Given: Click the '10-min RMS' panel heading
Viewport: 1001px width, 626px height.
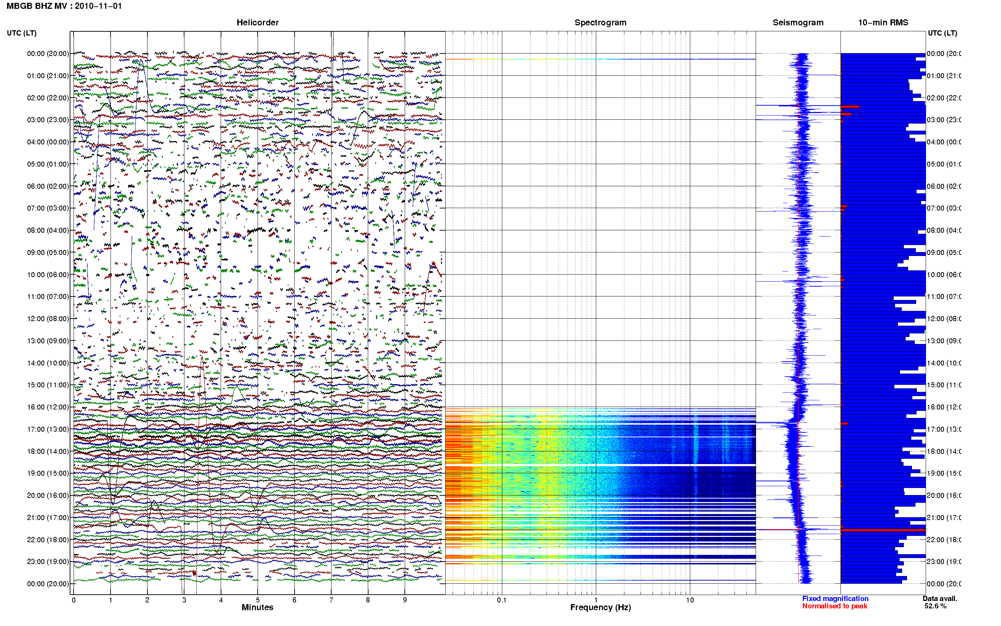Looking at the screenshot, I should pos(883,23).
